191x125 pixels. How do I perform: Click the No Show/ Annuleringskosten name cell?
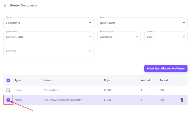(63, 100)
